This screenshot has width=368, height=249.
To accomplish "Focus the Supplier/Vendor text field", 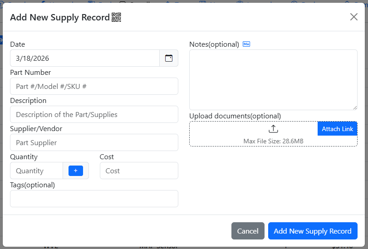I will 94,142.
